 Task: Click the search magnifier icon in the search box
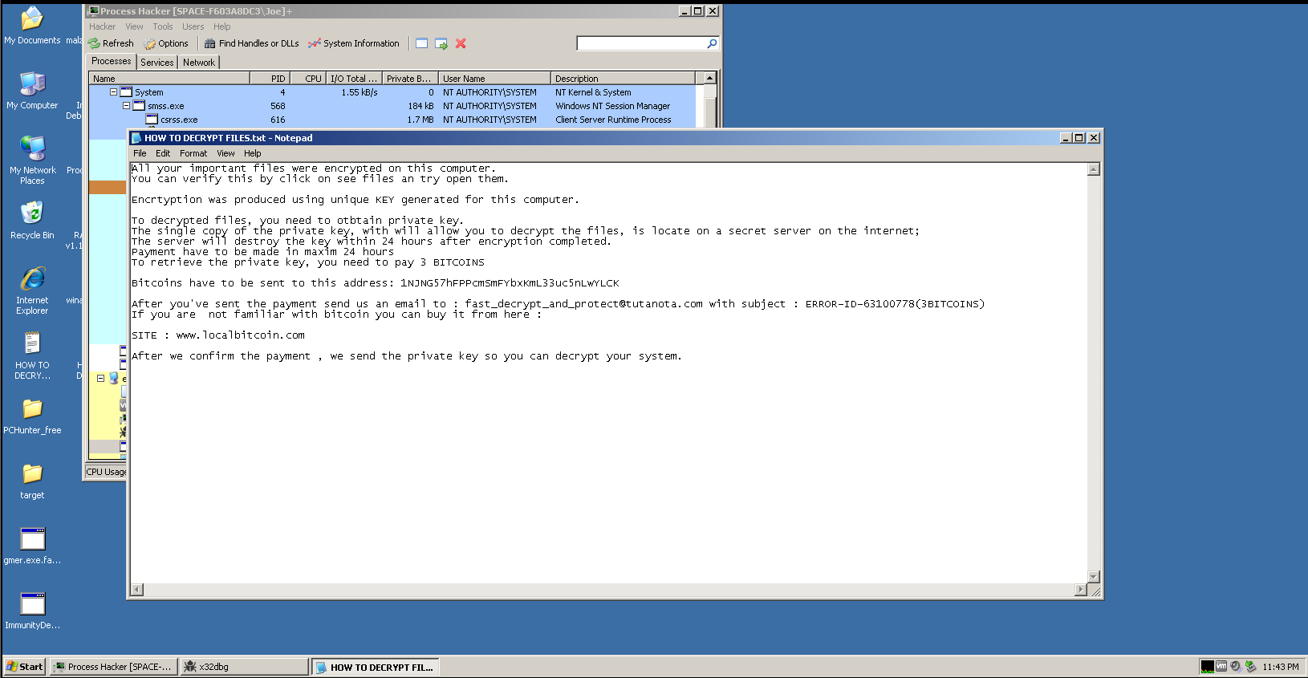click(712, 43)
